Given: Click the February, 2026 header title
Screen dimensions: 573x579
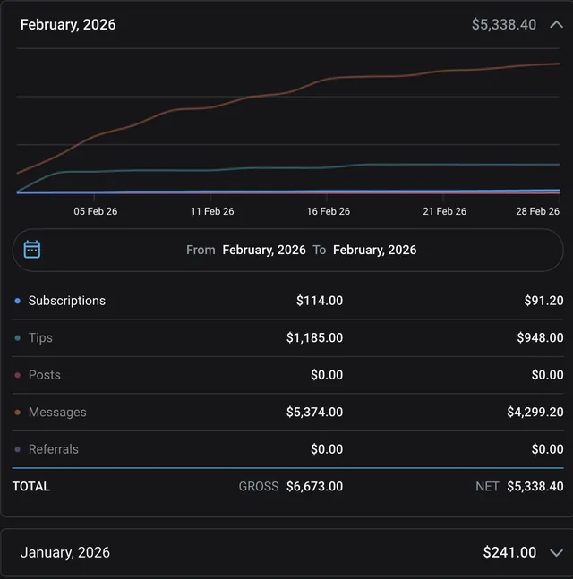Looking at the screenshot, I should click(x=68, y=25).
